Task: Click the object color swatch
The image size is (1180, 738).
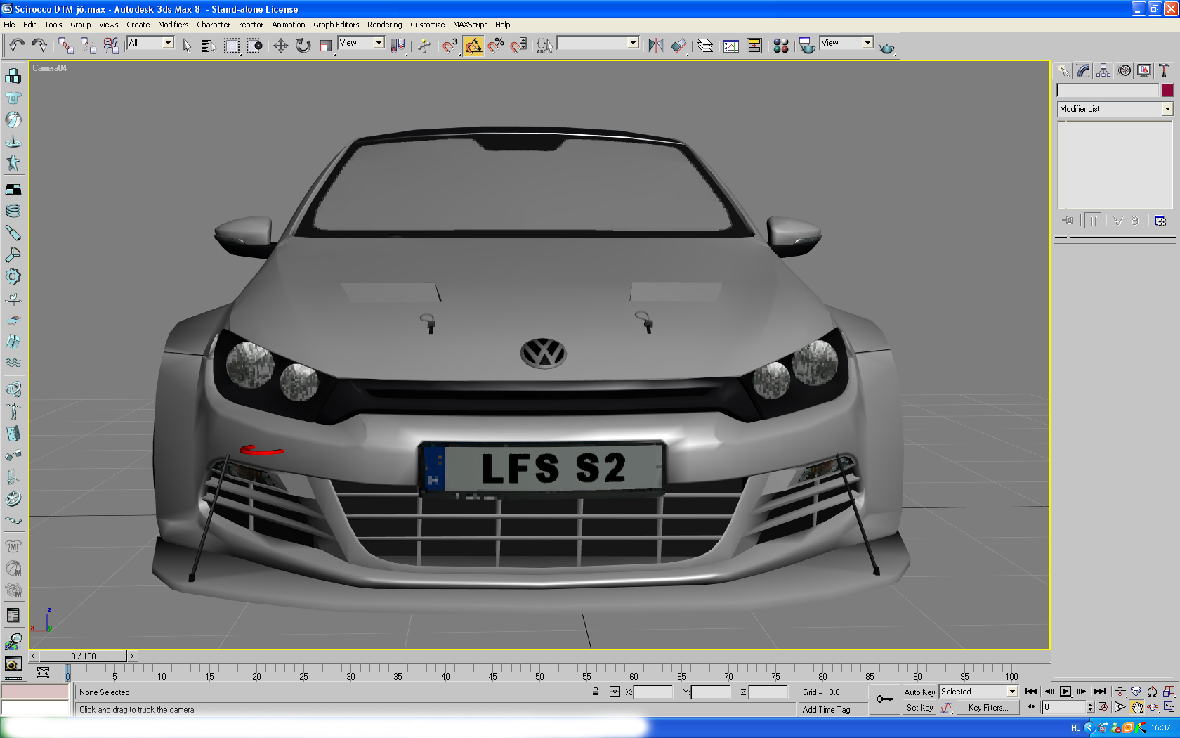Action: (1167, 90)
